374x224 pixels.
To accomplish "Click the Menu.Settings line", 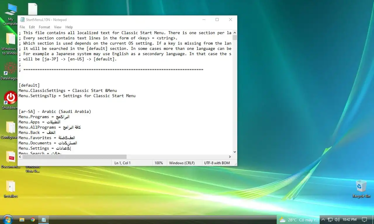I will [45, 148].
